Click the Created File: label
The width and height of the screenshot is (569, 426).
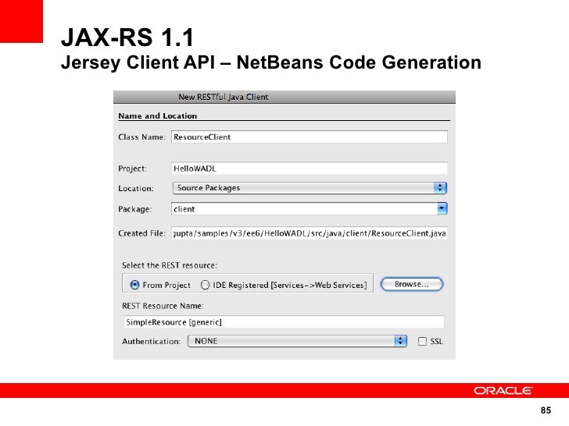point(142,233)
